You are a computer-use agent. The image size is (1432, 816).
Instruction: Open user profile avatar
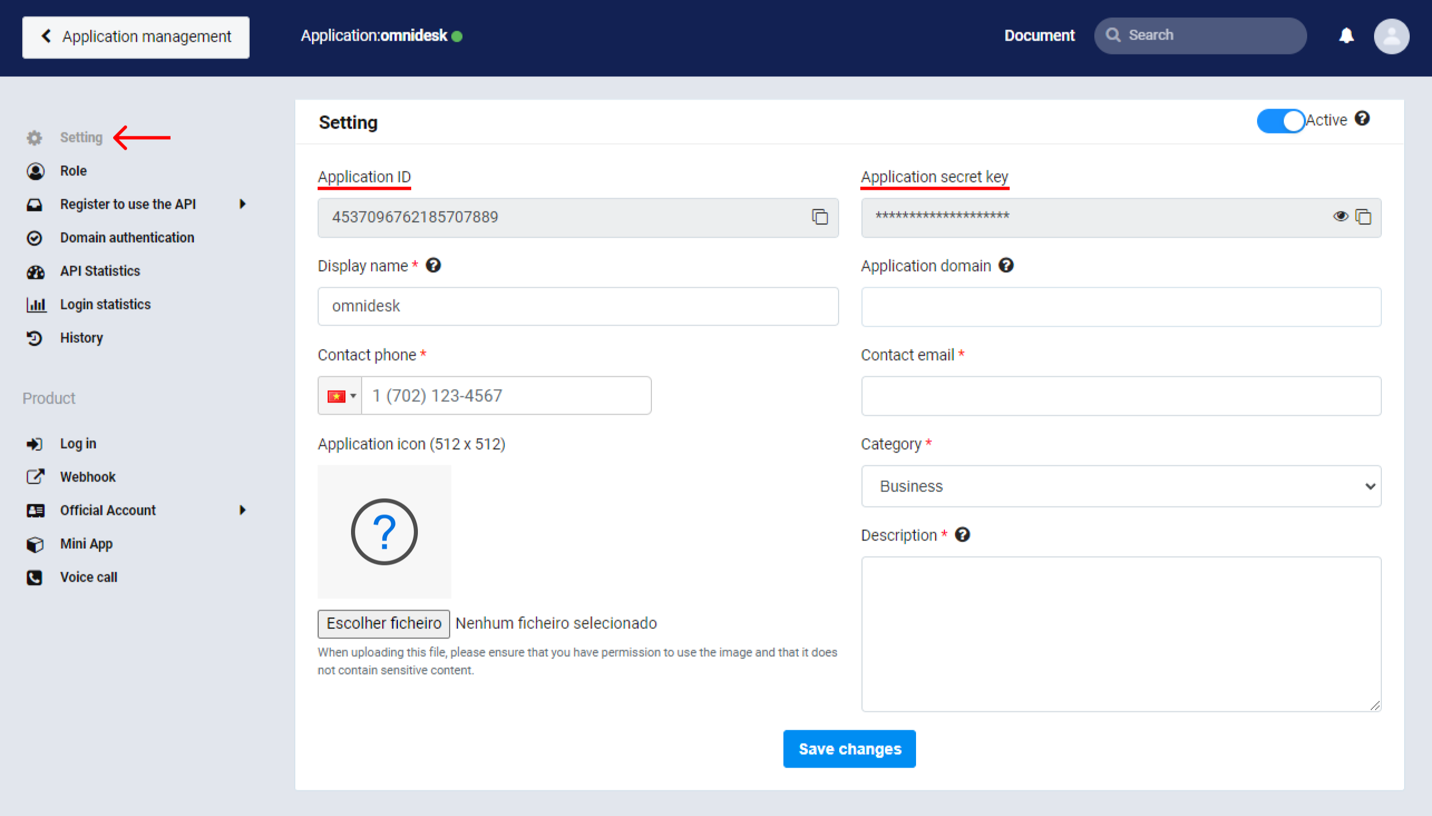pos(1391,36)
